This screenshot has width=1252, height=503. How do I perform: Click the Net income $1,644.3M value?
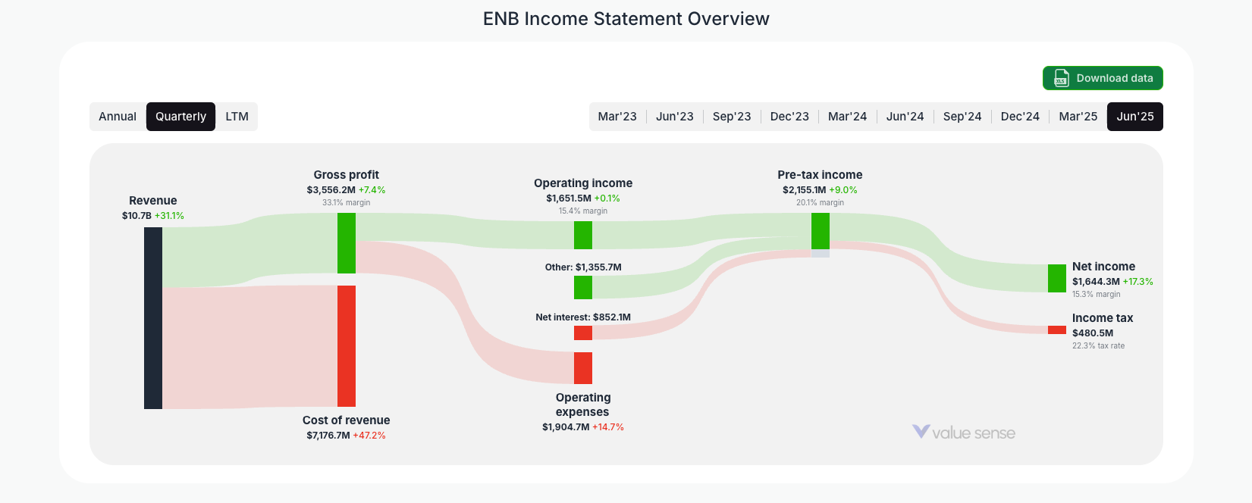[x=1096, y=282]
